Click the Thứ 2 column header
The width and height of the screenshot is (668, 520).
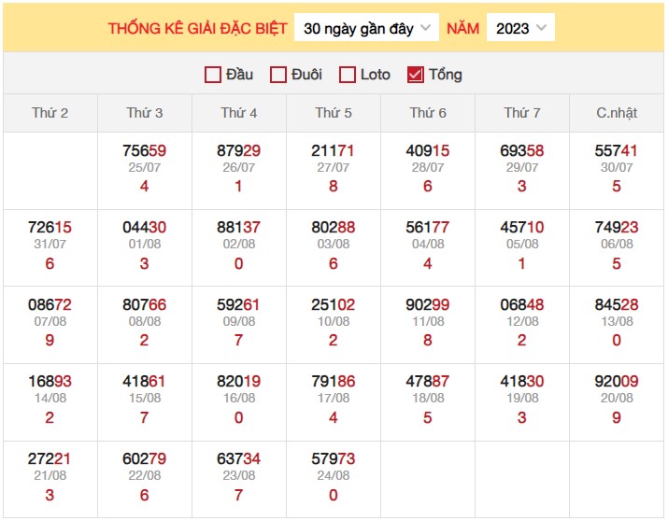(50, 113)
